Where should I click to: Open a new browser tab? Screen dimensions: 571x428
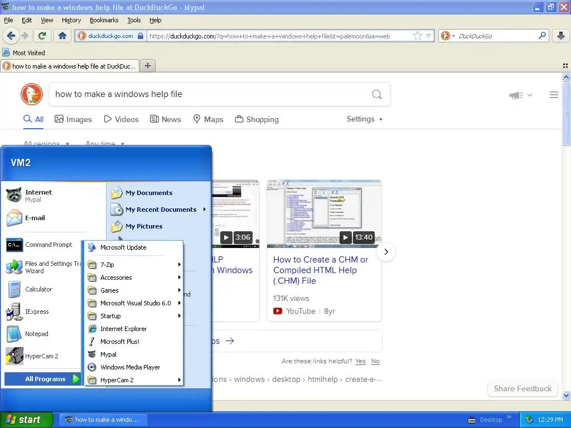click(147, 66)
